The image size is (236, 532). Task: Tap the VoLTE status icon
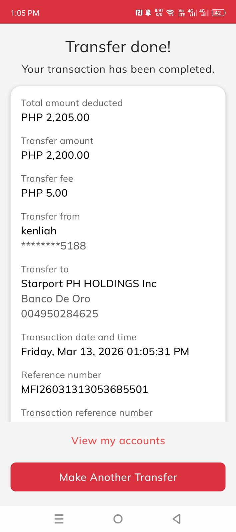[x=181, y=13]
